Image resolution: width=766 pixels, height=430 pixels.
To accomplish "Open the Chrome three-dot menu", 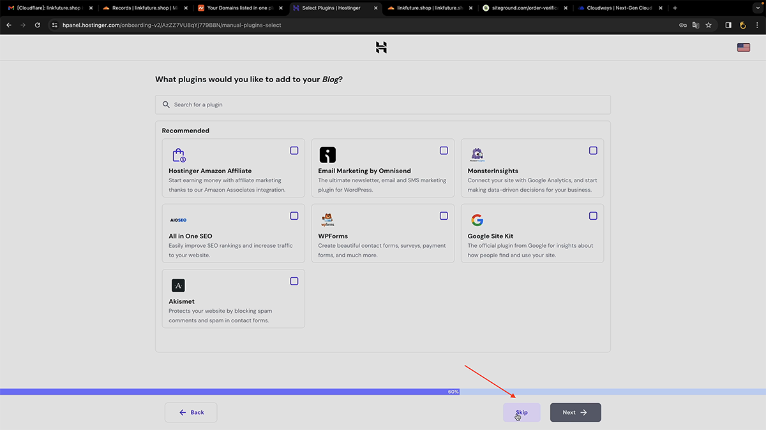I will point(757,25).
